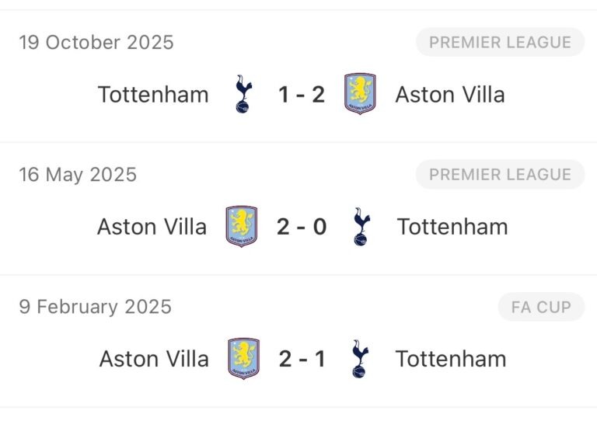Click the 19 October 2025 date label
The width and height of the screenshot is (597, 421).
pos(96,43)
